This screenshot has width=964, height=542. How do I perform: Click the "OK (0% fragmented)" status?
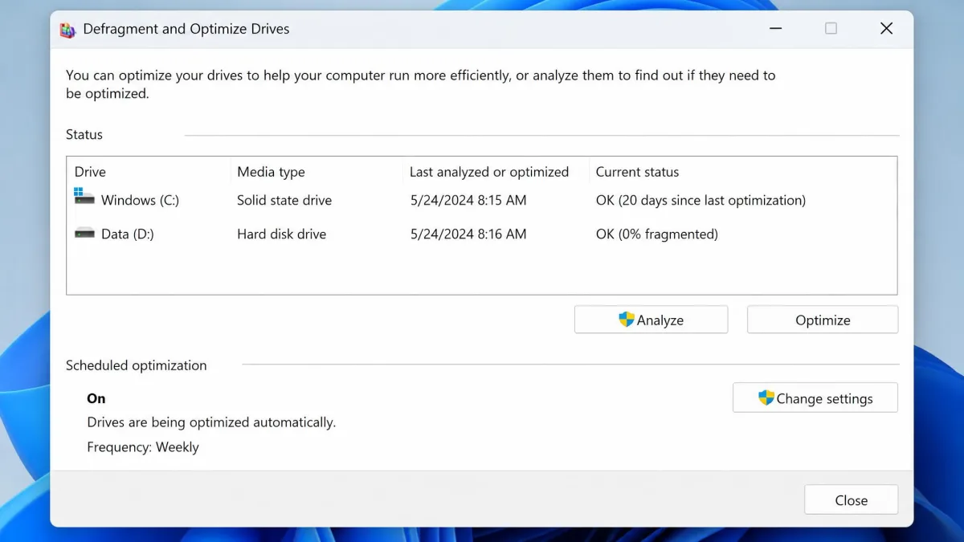click(x=657, y=234)
